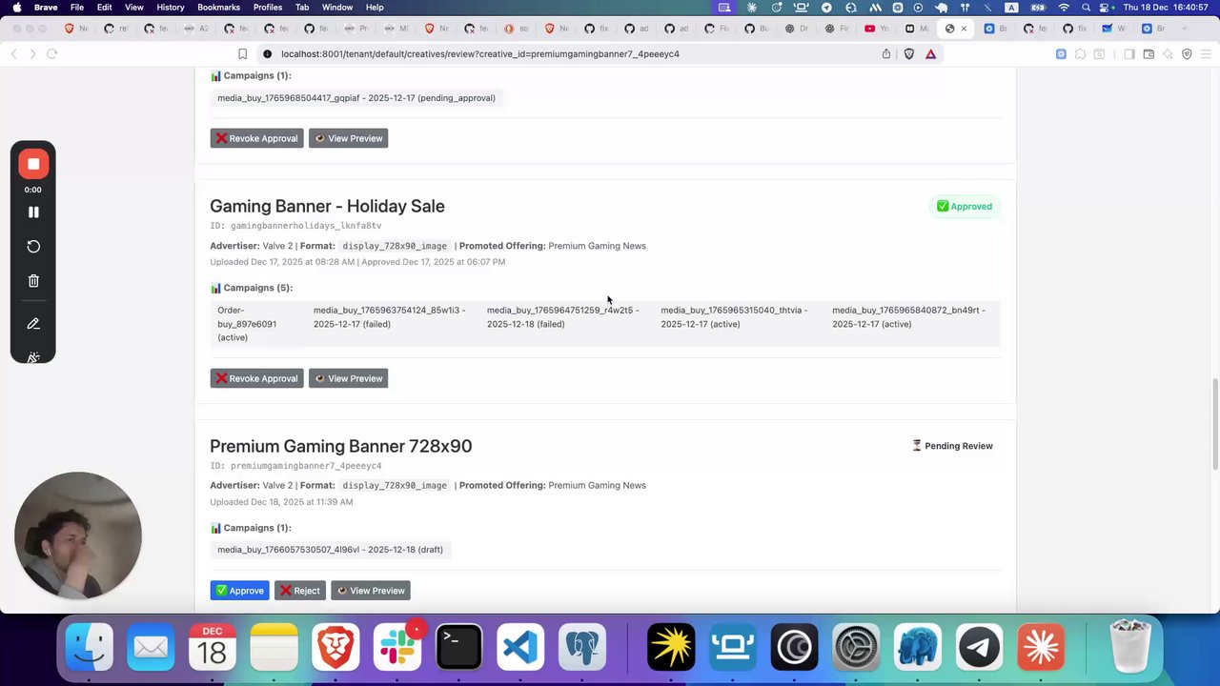
Task: Open Brave Shields lion icon
Action: pyautogui.click(x=908, y=54)
